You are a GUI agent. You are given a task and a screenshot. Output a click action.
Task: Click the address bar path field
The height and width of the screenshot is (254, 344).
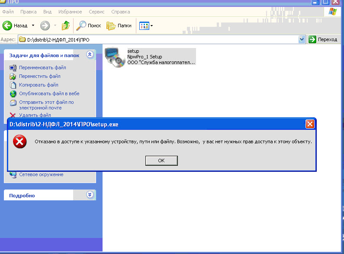pos(160,39)
